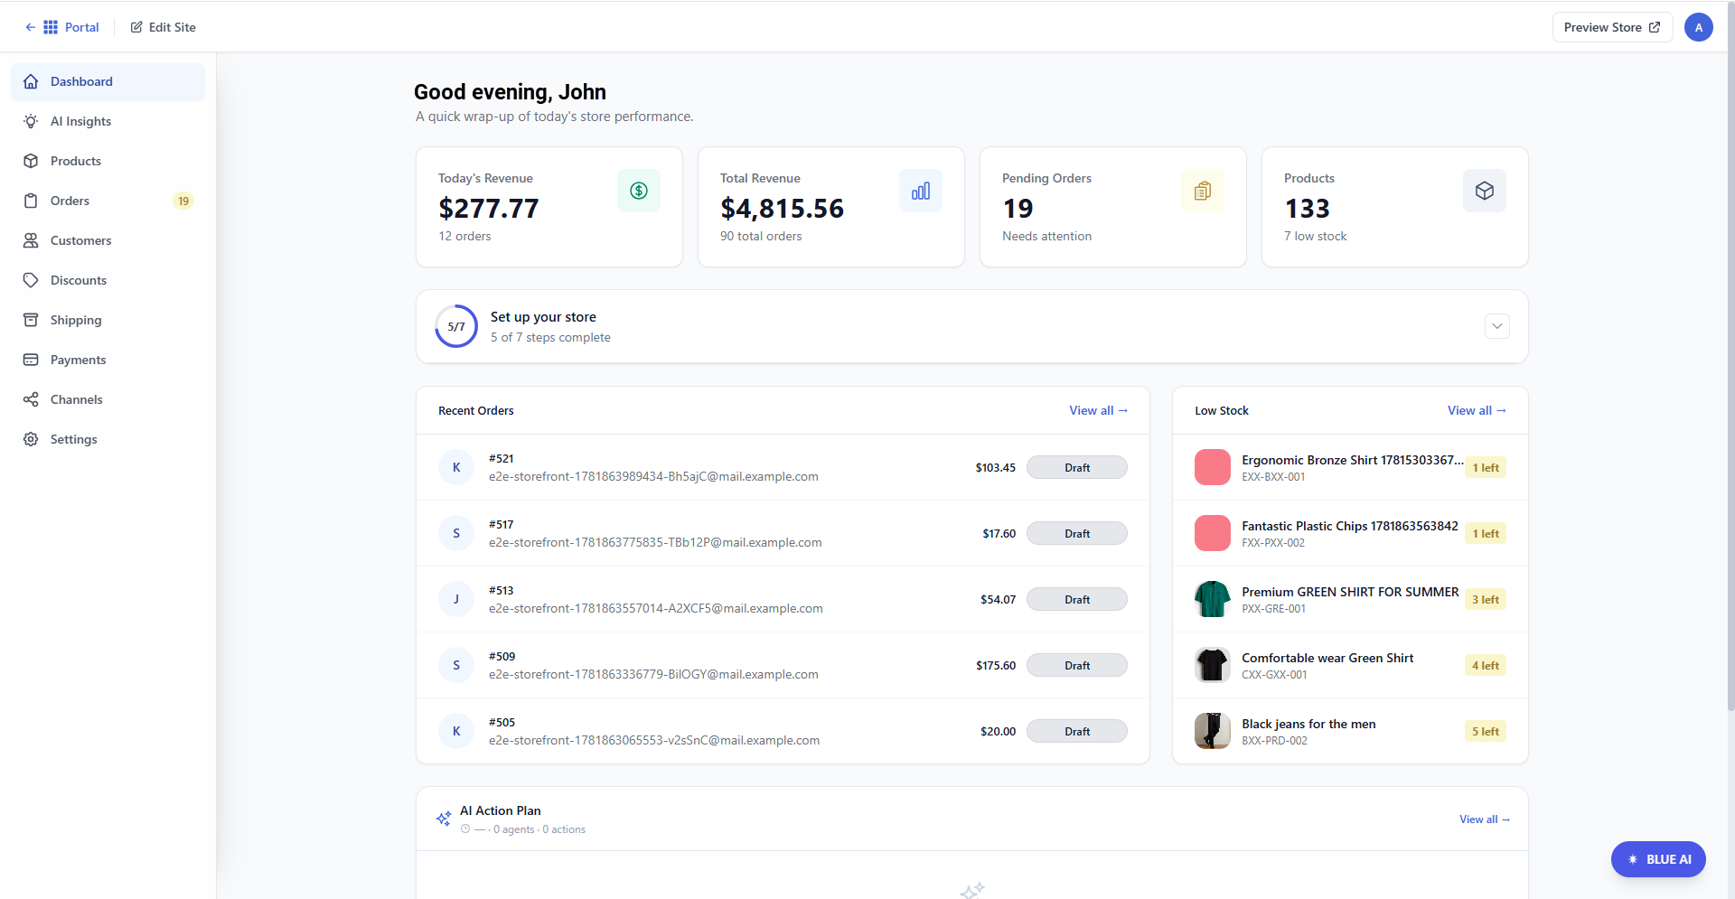Open the Portal grid icon
Image resolution: width=1735 pixels, height=899 pixels.
click(51, 27)
